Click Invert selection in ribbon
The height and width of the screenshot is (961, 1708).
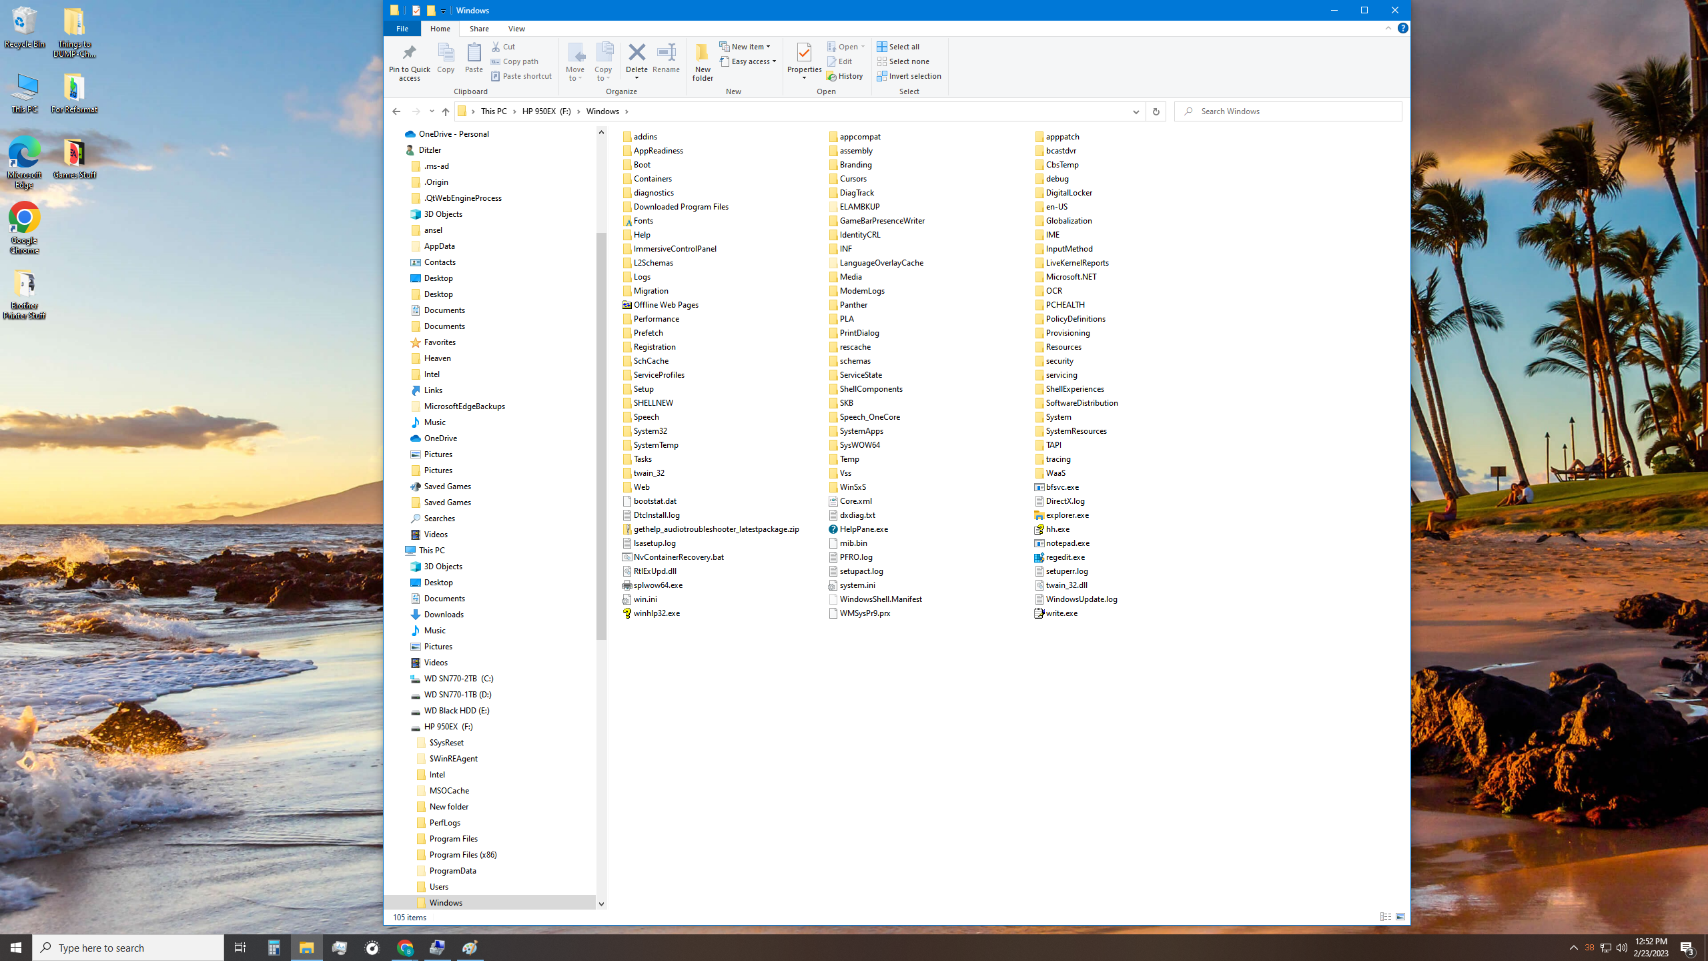pyautogui.click(x=909, y=76)
